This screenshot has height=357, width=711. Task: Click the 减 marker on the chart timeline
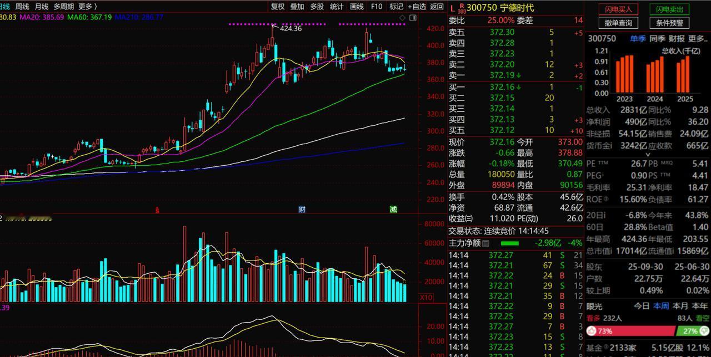tap(393, 209)
